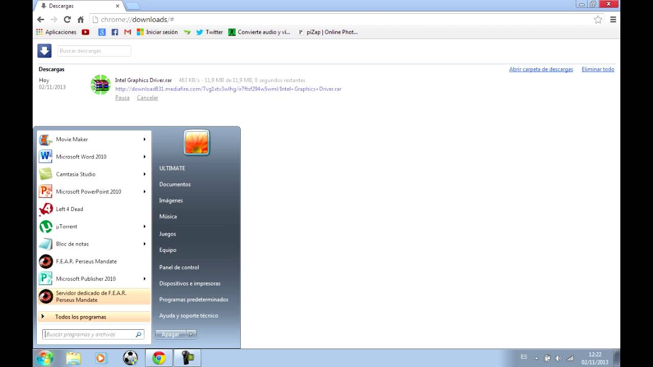Bookmark this page with the star icon
This screenshot has width=653, height=367.
[598, 19]
